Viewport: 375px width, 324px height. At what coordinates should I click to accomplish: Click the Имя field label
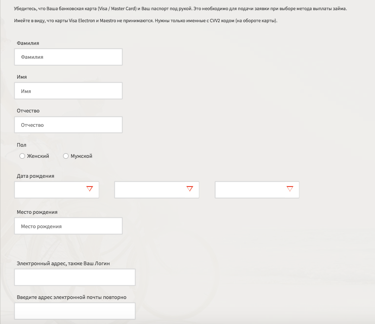pos(22,77)
